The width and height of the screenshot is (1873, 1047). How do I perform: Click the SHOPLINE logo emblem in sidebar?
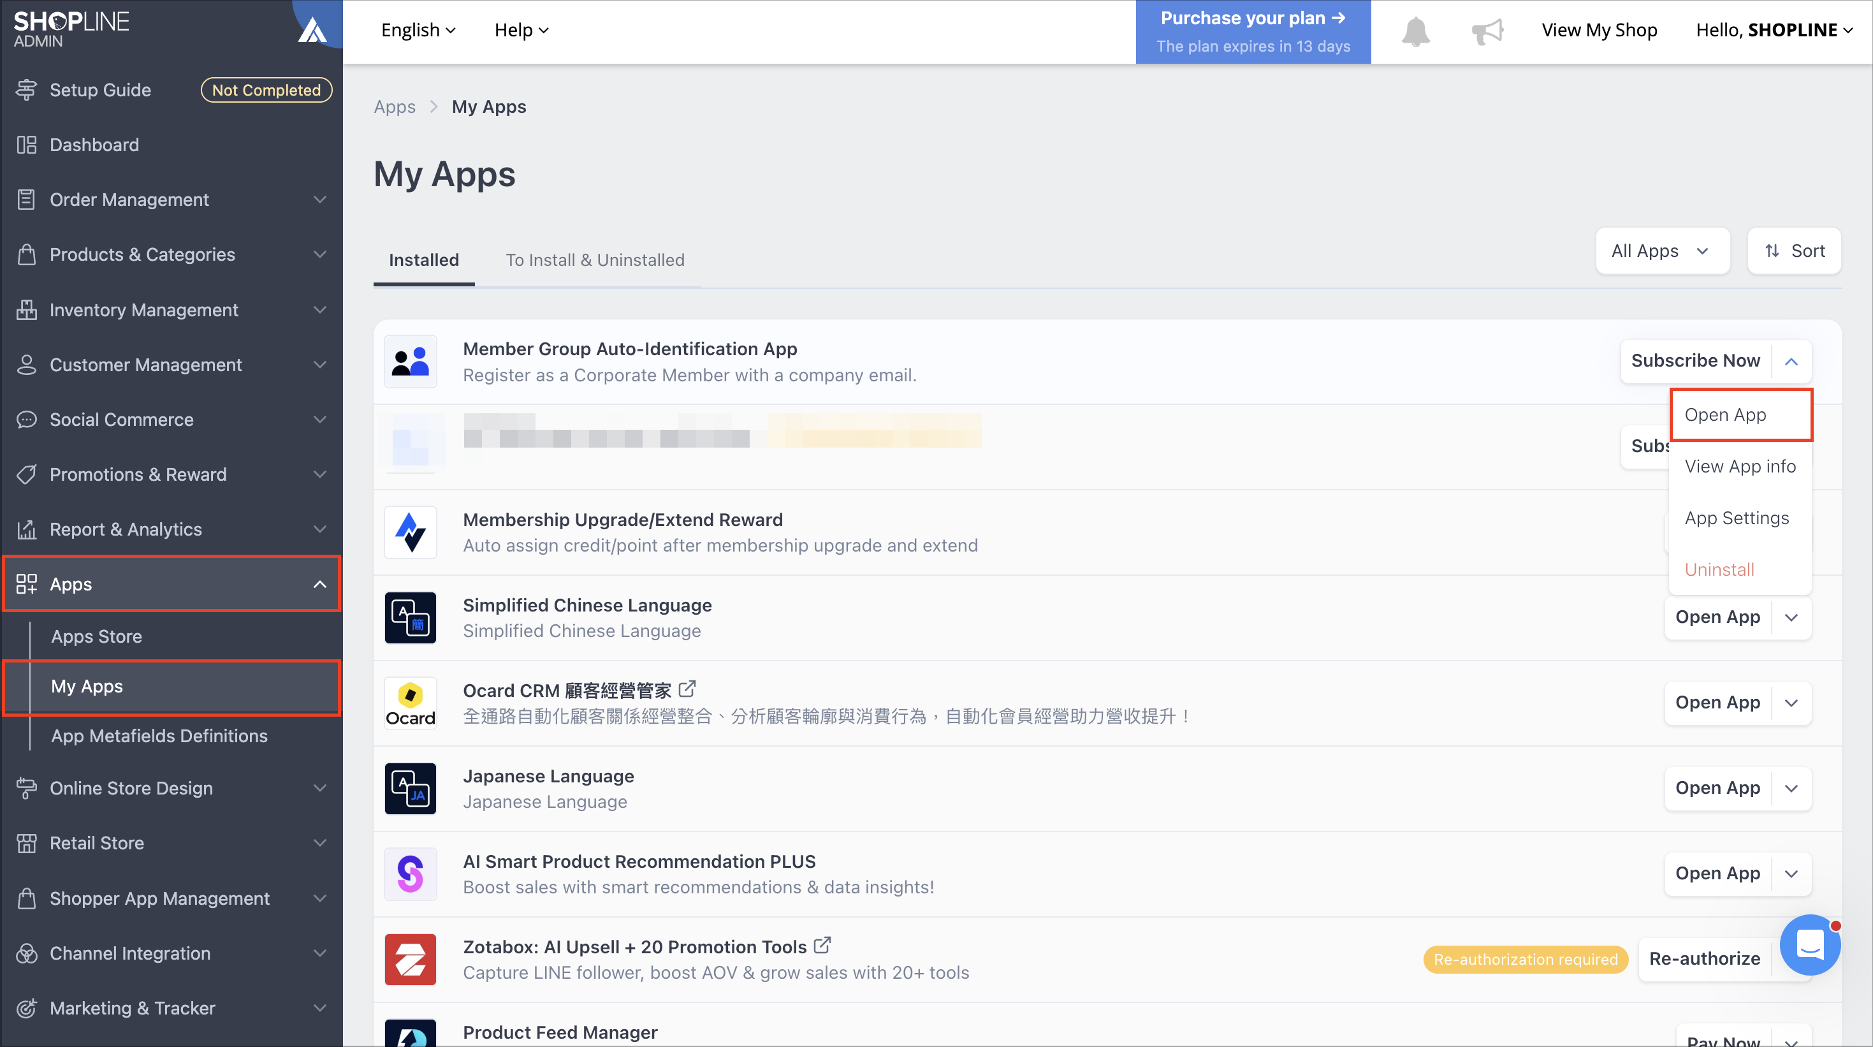[x=312, y=31]
